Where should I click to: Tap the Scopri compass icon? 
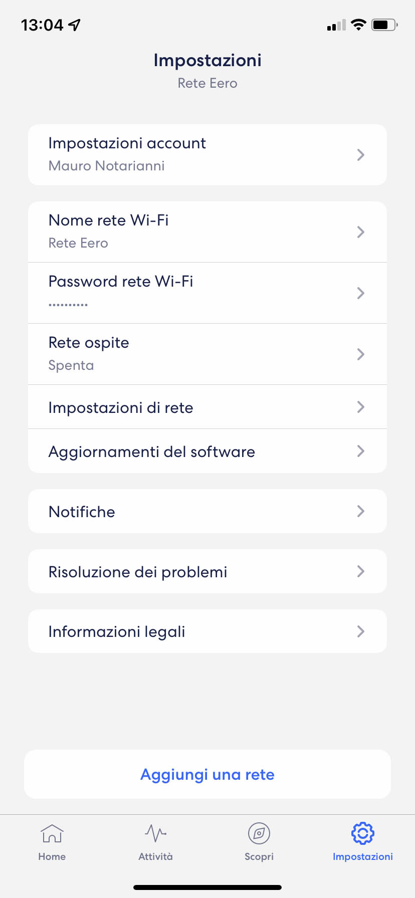click(x=259, y=833)
